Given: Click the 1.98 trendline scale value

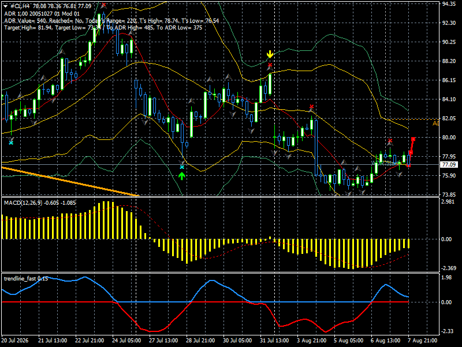Looking at the screenshot, I should coord(446,278).
